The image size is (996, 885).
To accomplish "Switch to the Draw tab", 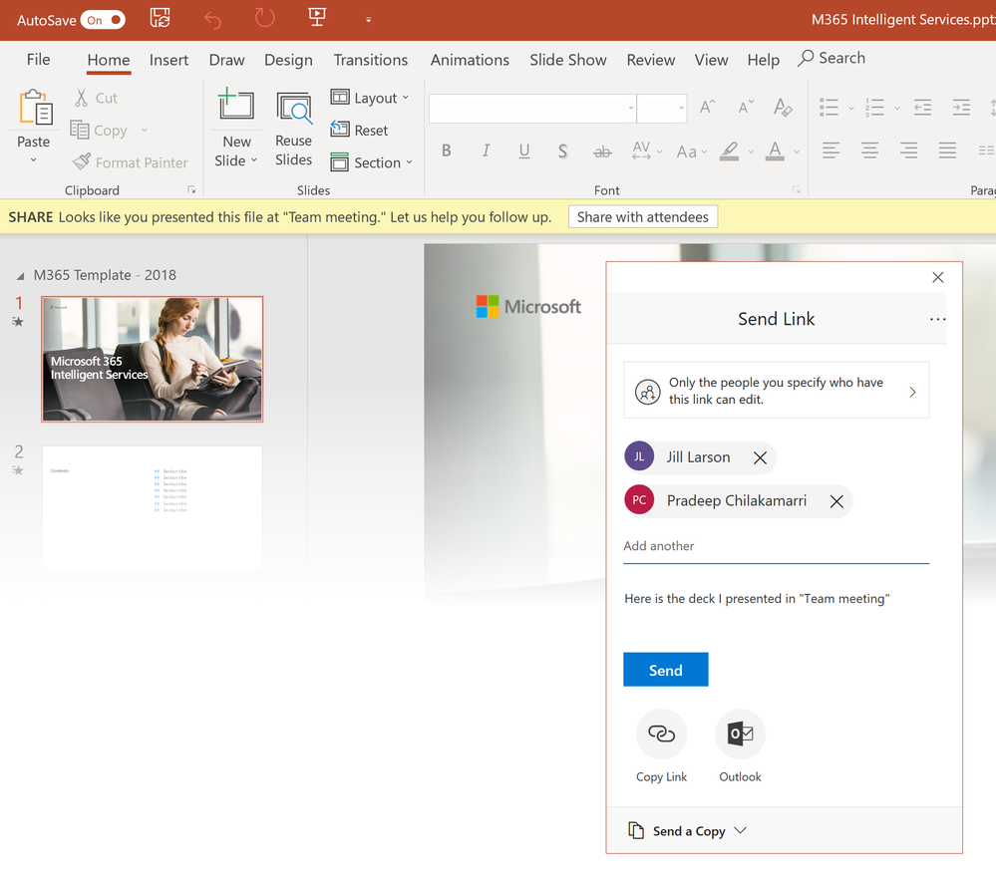I will (x=226, y=60).
